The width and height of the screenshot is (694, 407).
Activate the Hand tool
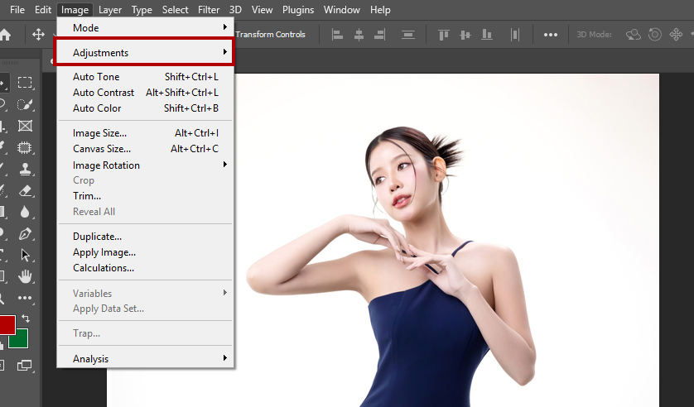click(x=25, y=276)
